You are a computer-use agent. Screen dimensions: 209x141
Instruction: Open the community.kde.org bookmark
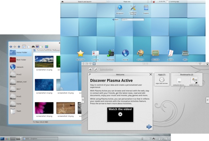(x=179, y=82)
